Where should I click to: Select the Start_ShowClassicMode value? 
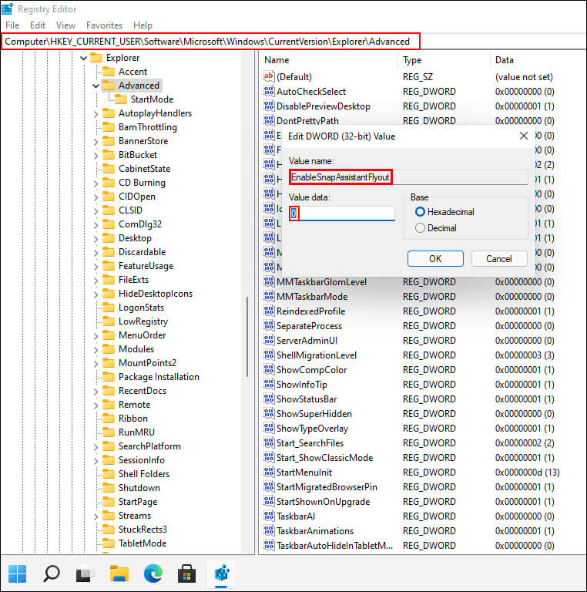[324, 458]
